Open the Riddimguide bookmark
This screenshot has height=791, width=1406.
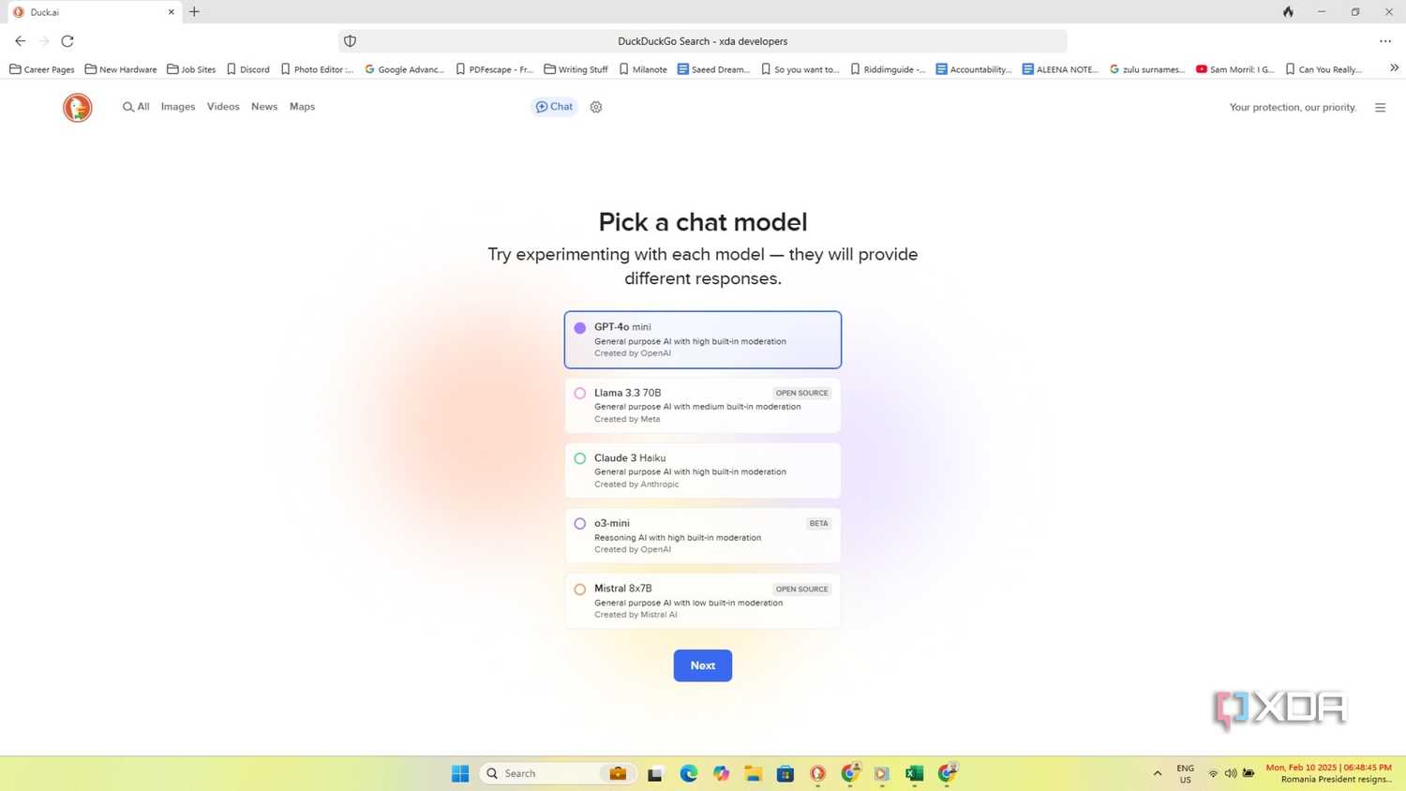[888, 69]
